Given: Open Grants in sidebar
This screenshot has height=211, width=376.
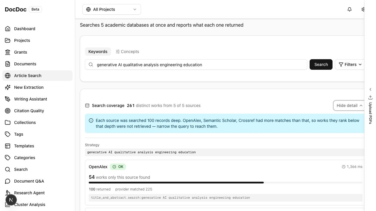Looking at the screenshot, I should 37,52.
